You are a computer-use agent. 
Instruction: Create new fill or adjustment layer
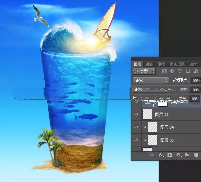click(179, 155)
